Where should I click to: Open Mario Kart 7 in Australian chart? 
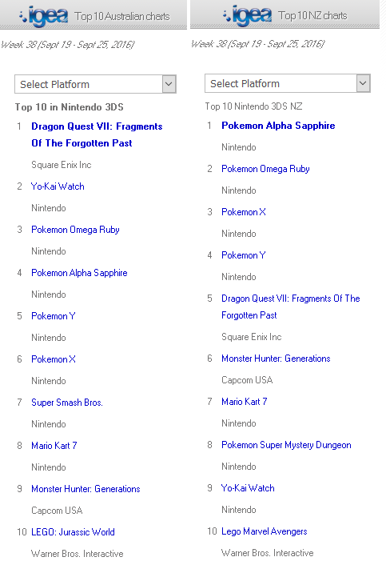tap(54, 446)
